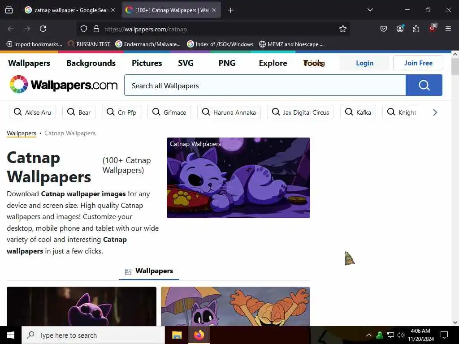
Task: Select the [100+] Catnap Wallpapers tab
Action: click(x=171, y=10)
